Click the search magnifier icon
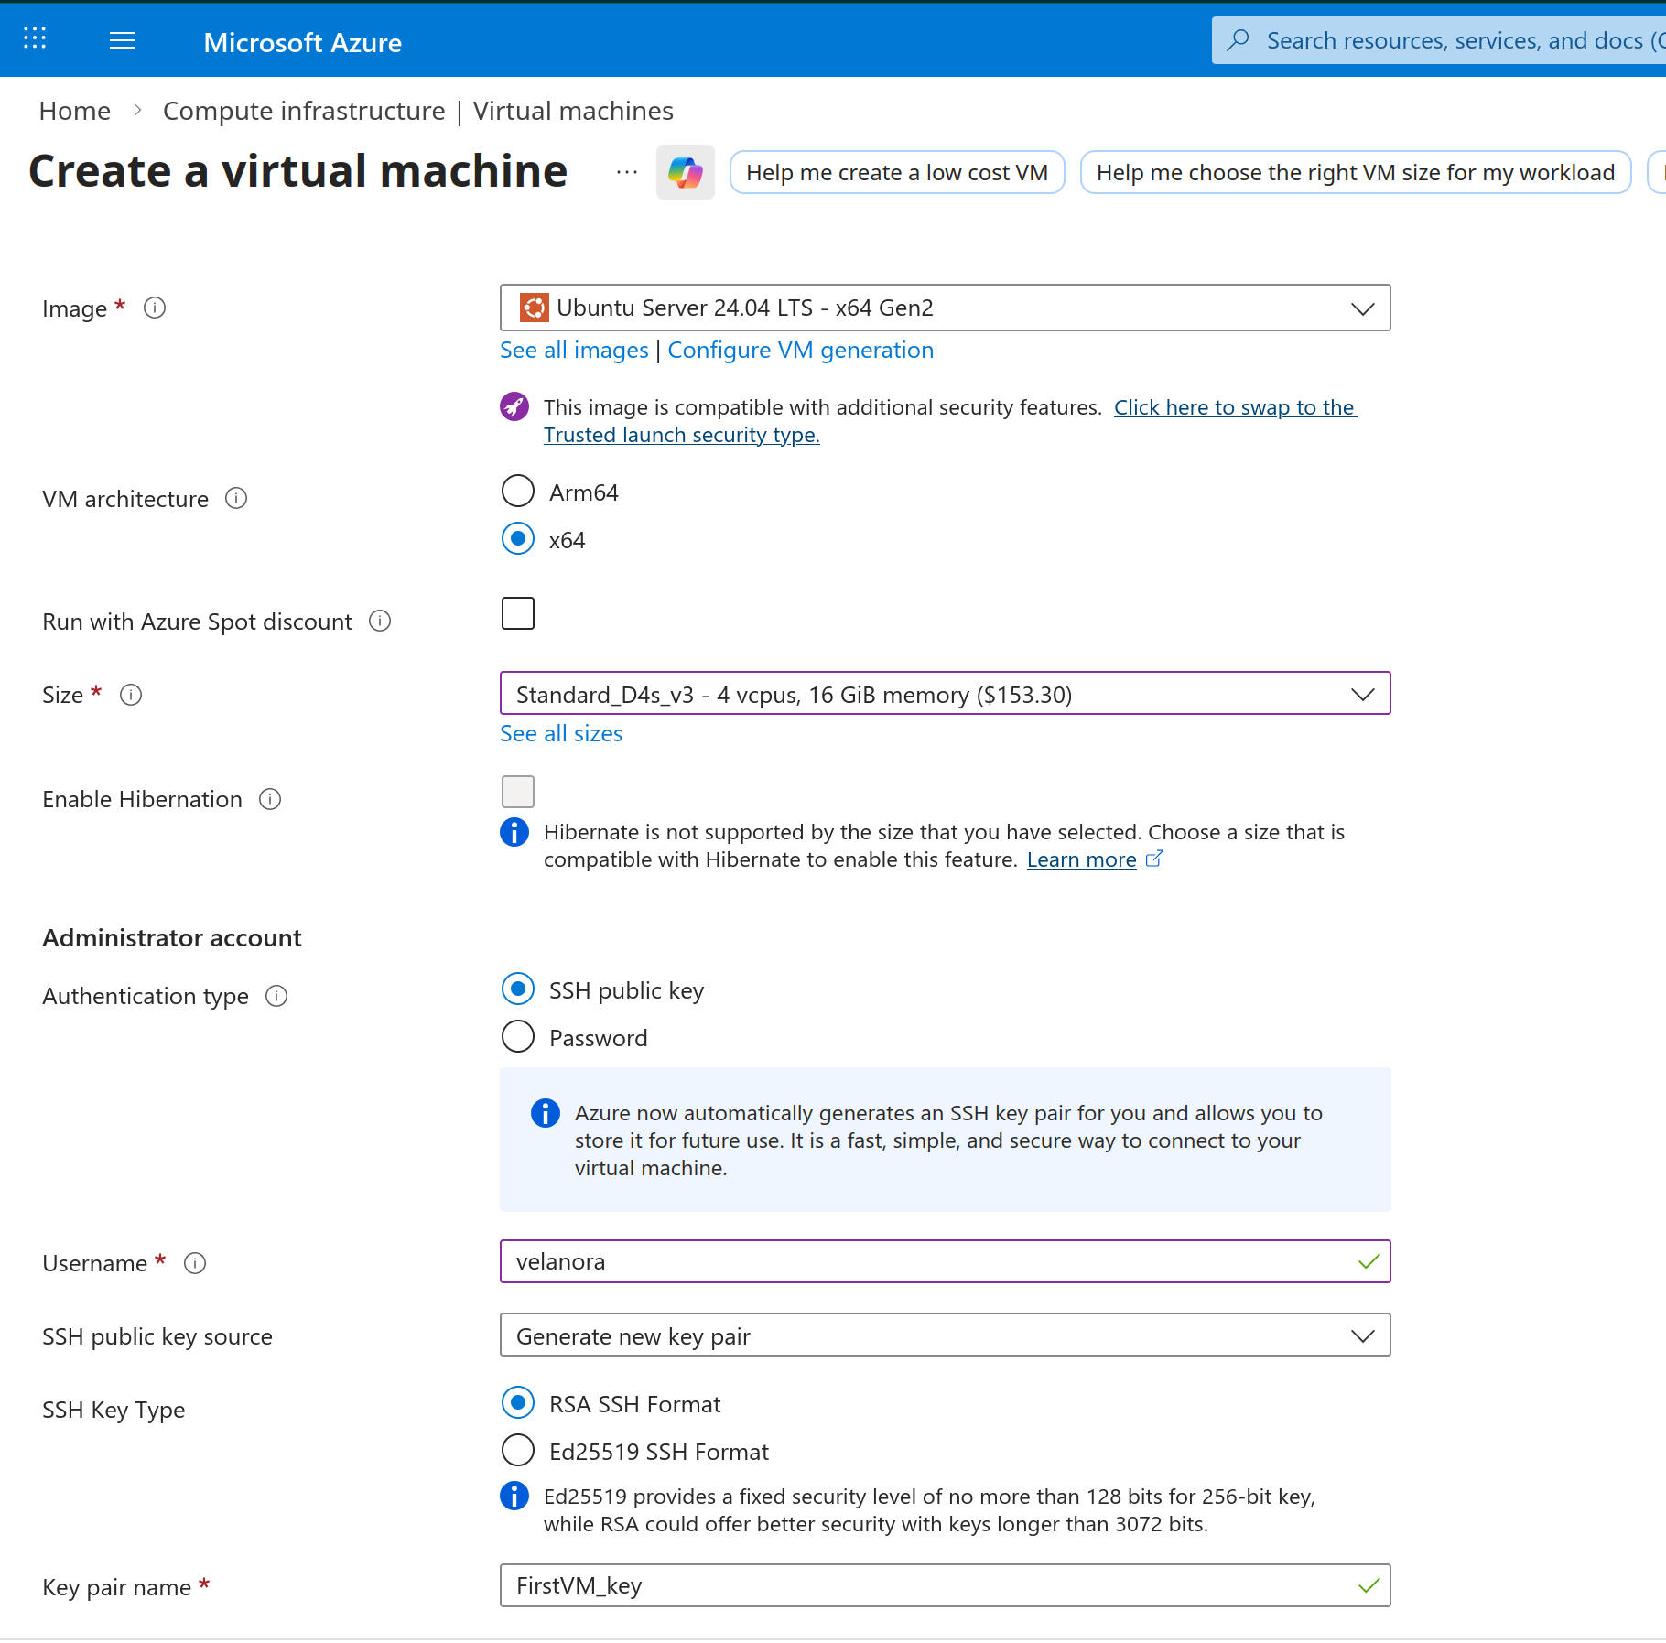1666x1643 pixels. [x=1238, y=40]
